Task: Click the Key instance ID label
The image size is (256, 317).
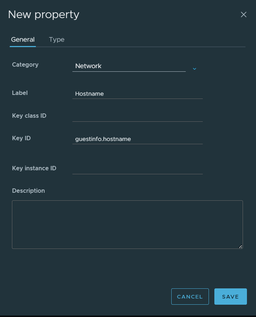Action: (34, 168)
